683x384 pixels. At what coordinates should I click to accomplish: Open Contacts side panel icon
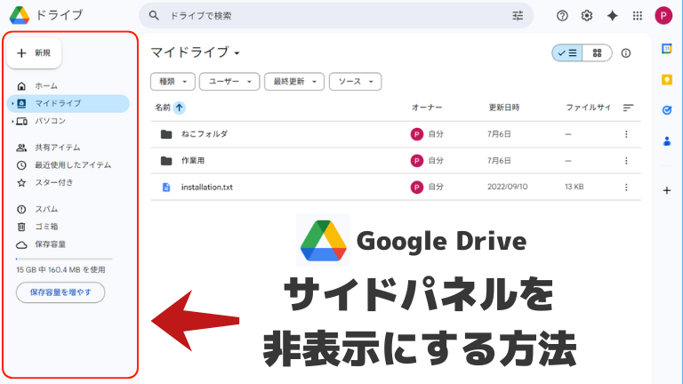tap(667, 141)
